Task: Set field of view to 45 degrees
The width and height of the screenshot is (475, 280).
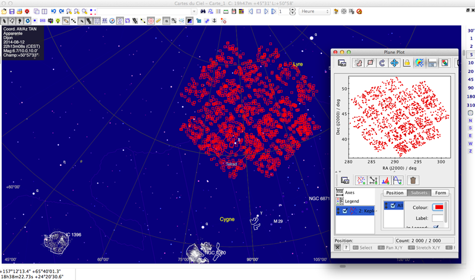Action: (x=470, y=79)
